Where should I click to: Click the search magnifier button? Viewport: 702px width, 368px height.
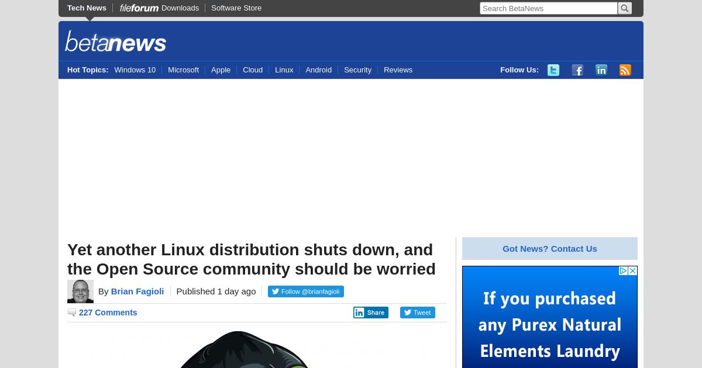point(625,8)
